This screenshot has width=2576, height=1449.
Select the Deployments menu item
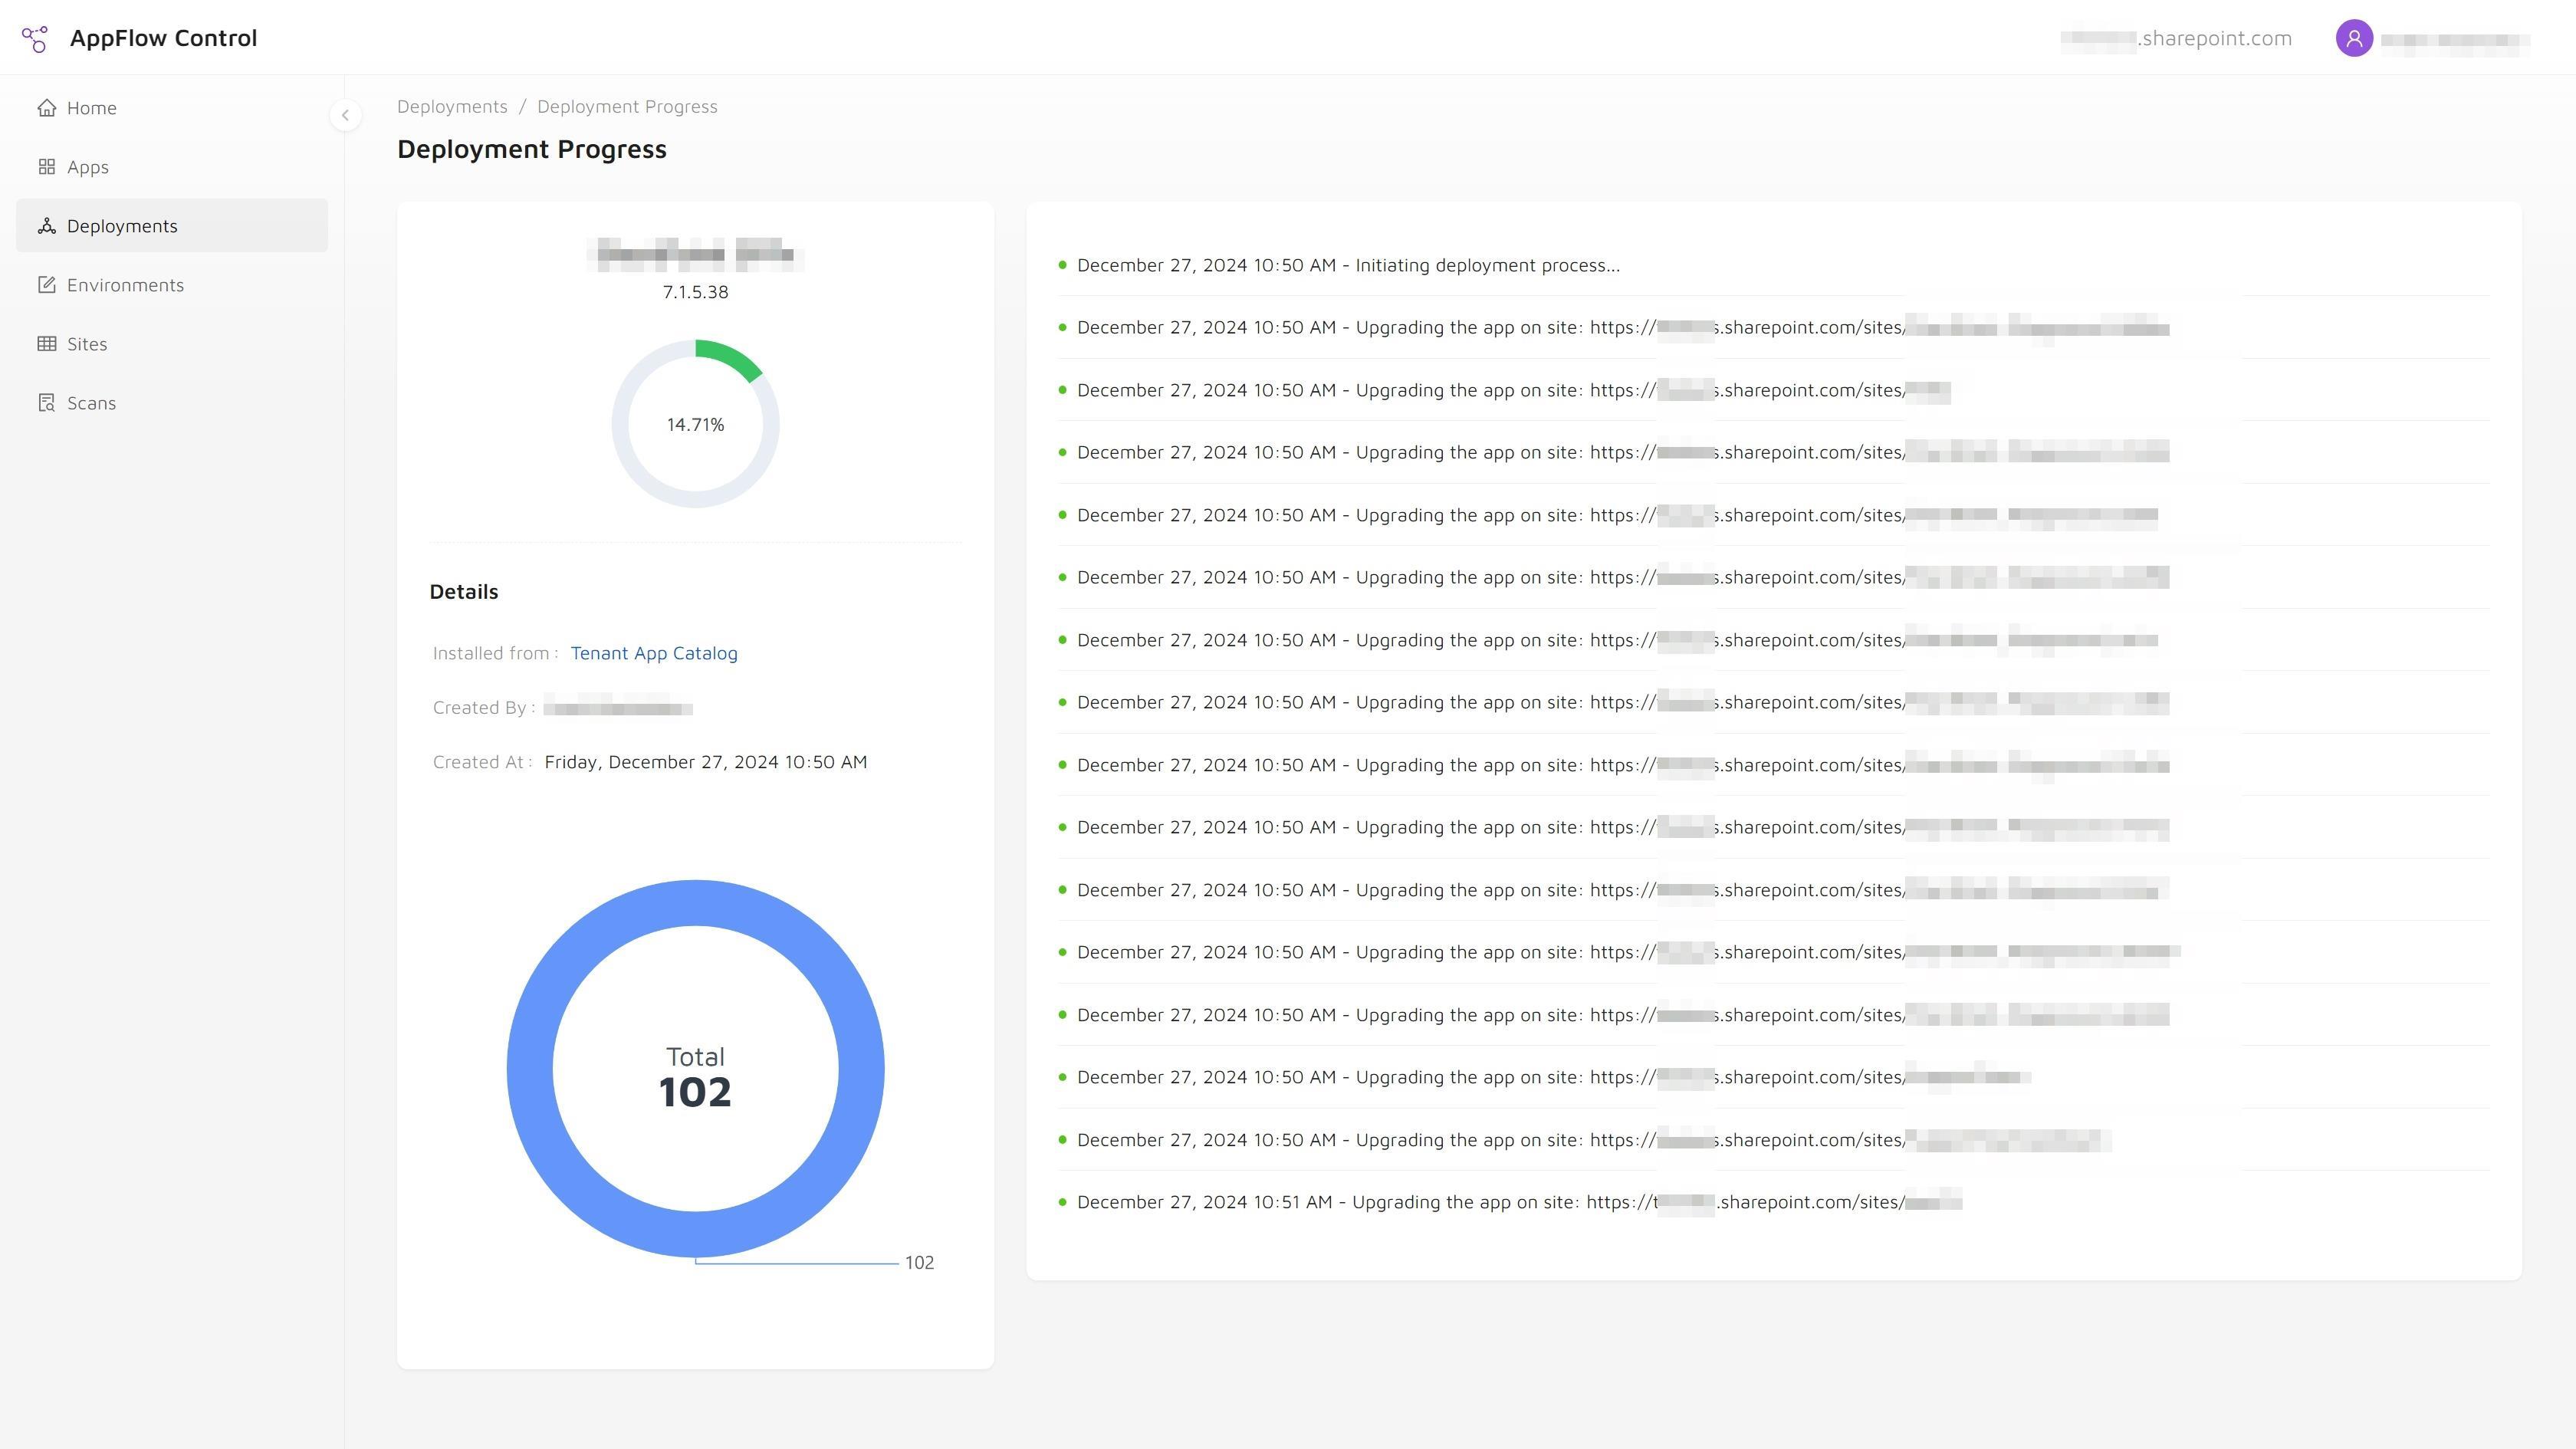pyautogui.click(x=172, y=226)
